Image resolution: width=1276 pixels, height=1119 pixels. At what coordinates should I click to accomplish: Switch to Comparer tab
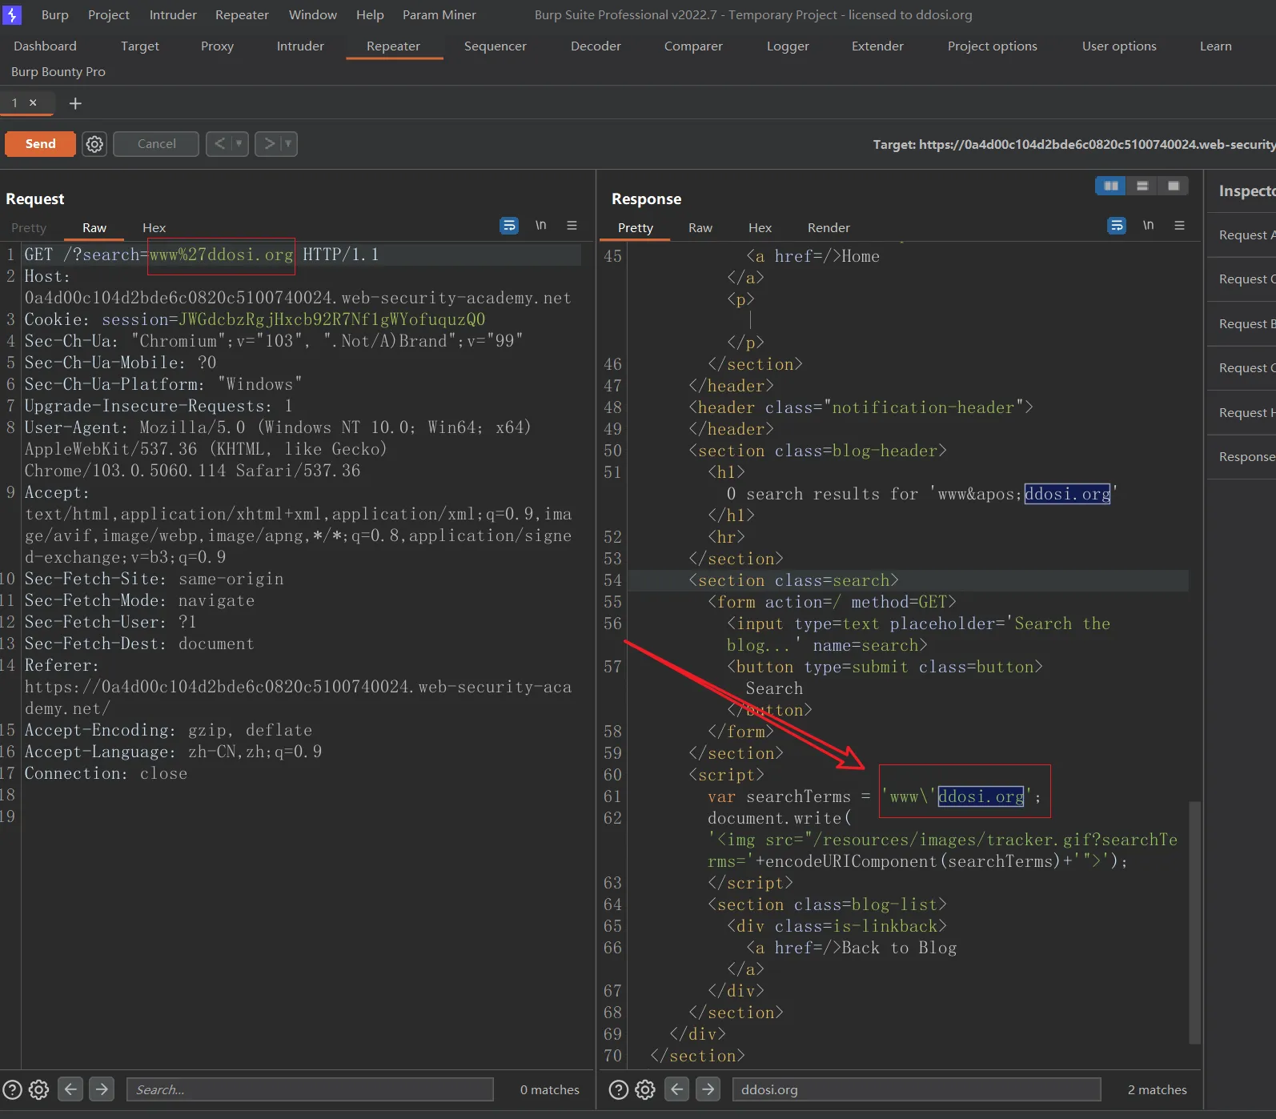click(x=693, y=46)
